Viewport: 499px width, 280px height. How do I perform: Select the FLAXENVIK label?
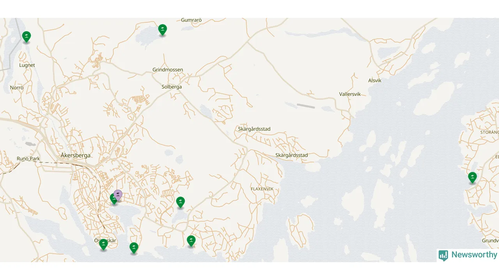tap(262, 189)
